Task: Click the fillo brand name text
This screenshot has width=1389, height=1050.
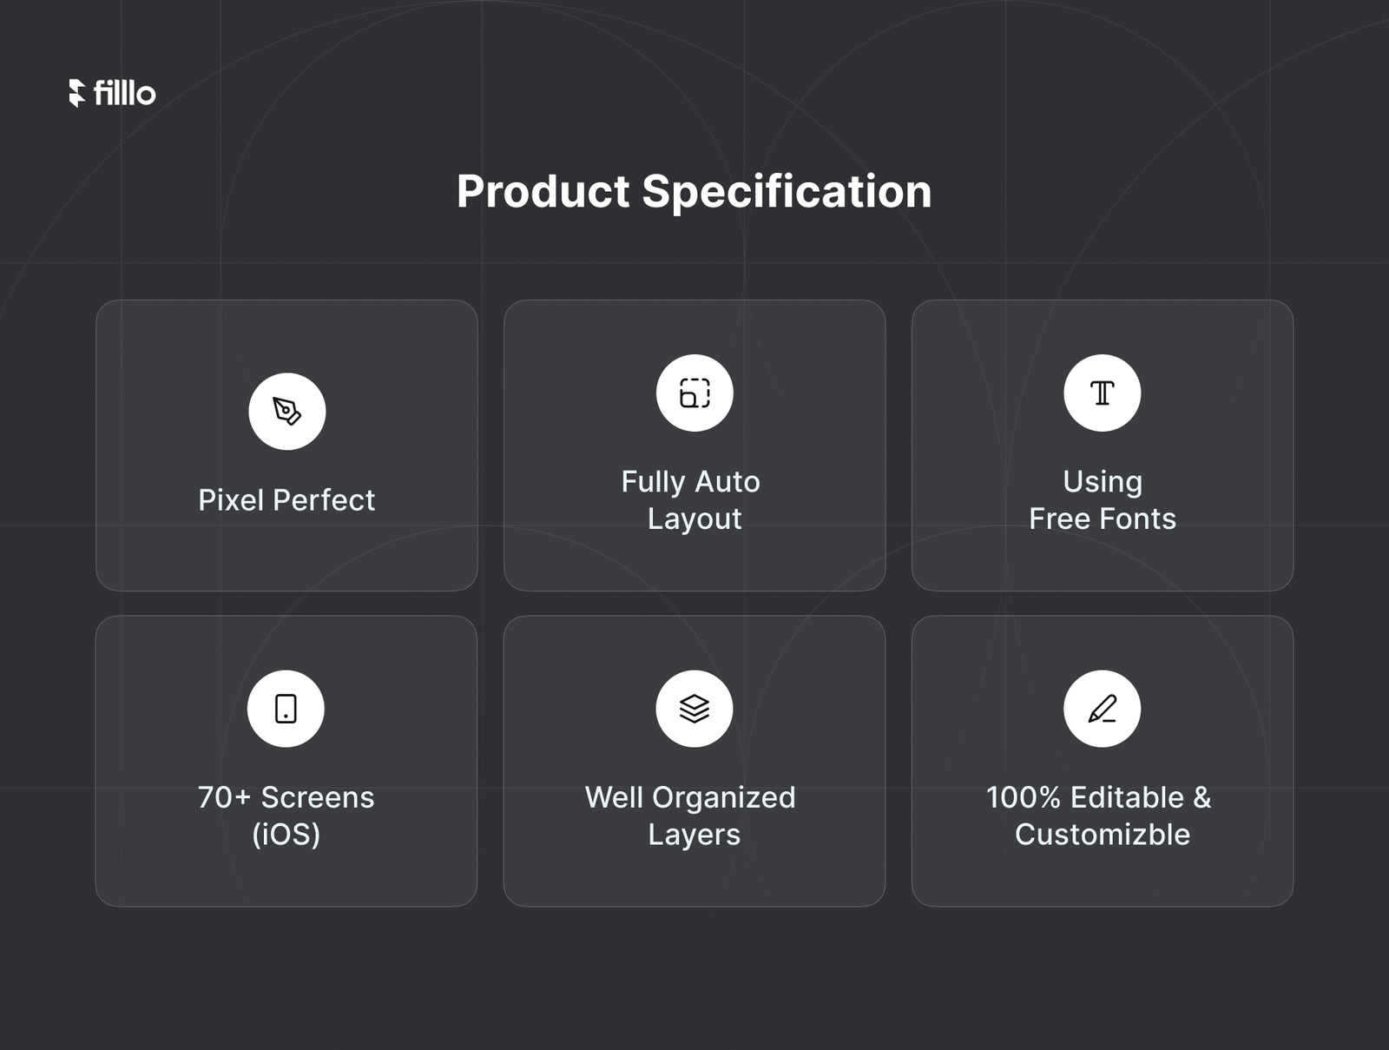Action: (124, 93)
